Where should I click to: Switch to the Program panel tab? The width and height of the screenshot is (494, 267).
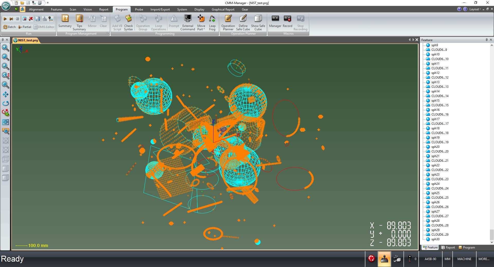(467, 247)
